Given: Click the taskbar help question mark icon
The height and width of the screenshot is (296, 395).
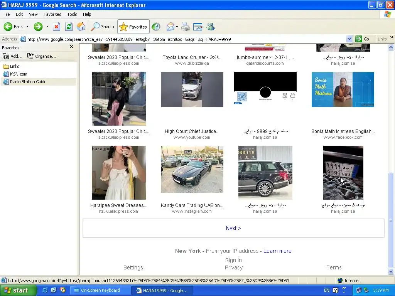Looking at the screenshot, I should [x=335, y=290].
